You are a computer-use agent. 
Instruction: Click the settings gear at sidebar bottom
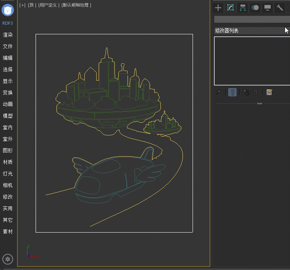tap(8, 259)
